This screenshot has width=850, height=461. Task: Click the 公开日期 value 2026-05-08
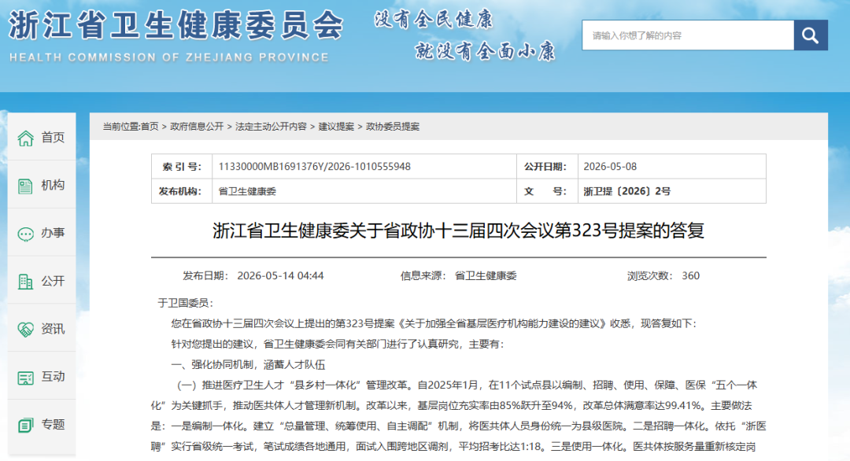610,166
